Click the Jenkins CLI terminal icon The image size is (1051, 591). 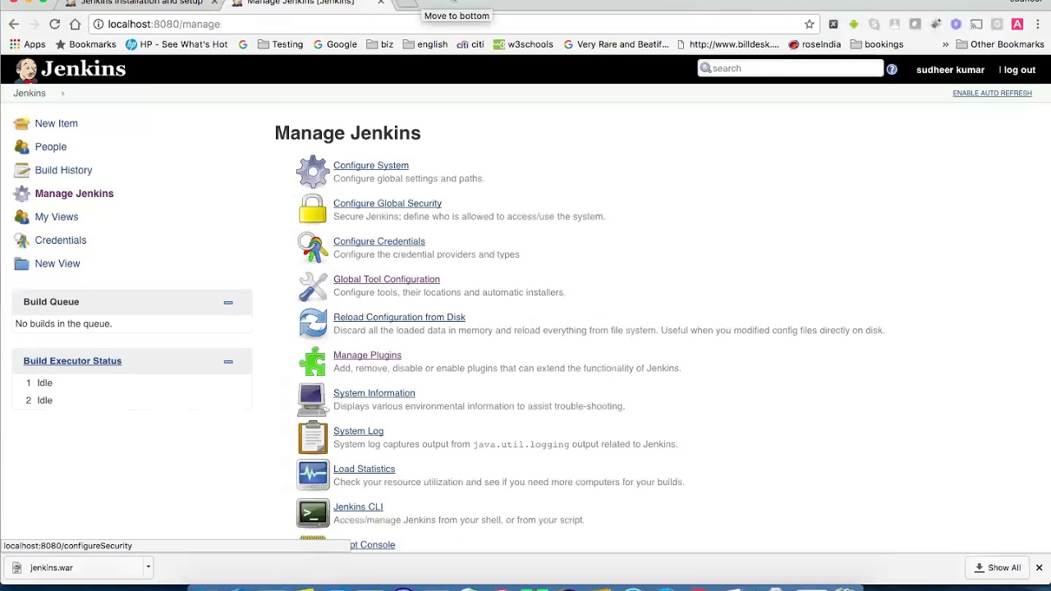(312, 513)
